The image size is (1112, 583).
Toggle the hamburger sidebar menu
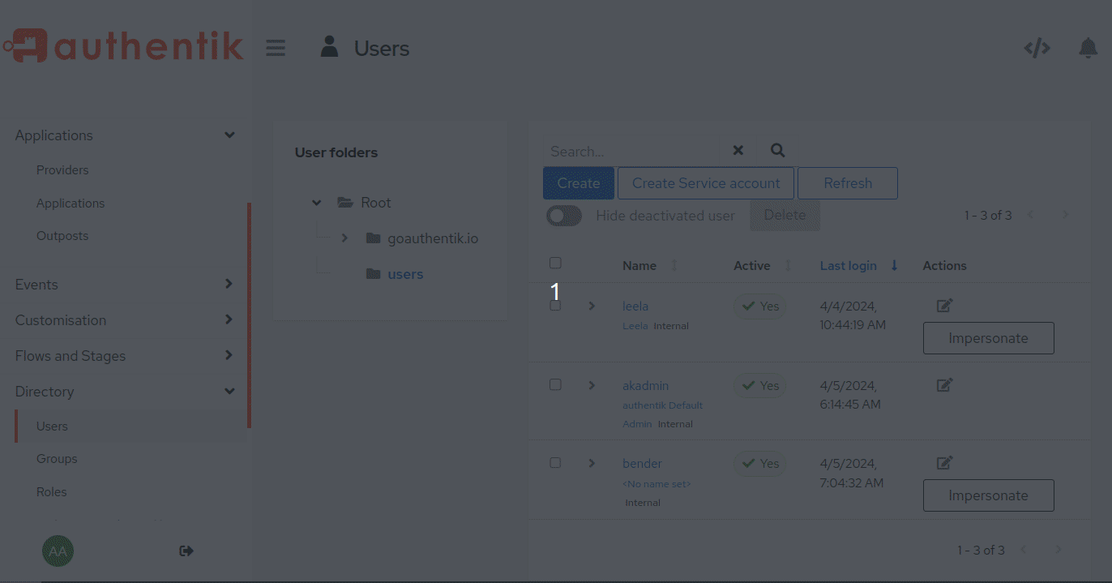tap(276, 48)
